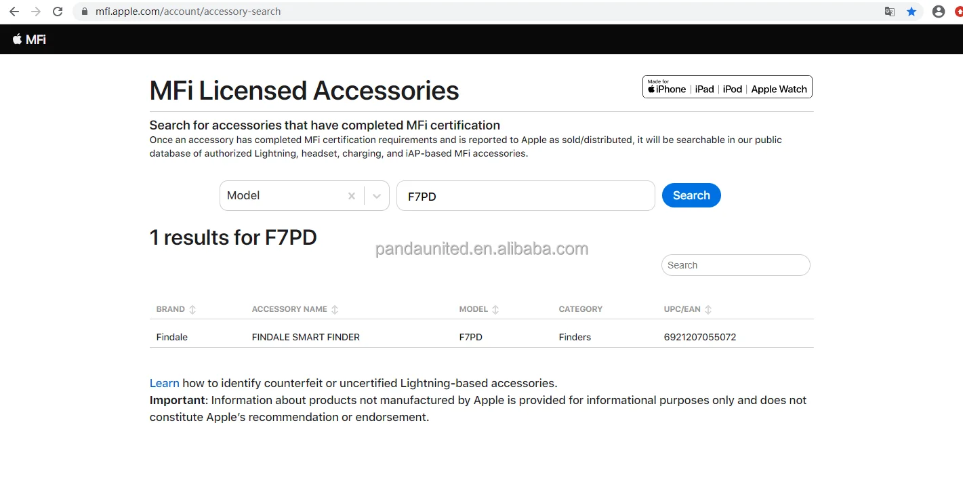Sort results by Brand column
Viewport: 963px width, 499px height.
[192, 309]
